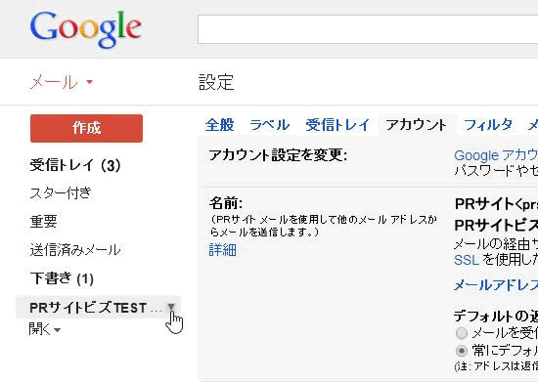
Task: Open the 下書き (1) drafts folder
Action: pyautogui.click(x=62, y=278)
